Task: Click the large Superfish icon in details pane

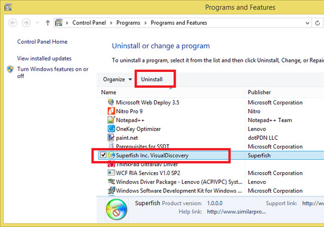Action: pyautogui.click(x=117, y=209)
